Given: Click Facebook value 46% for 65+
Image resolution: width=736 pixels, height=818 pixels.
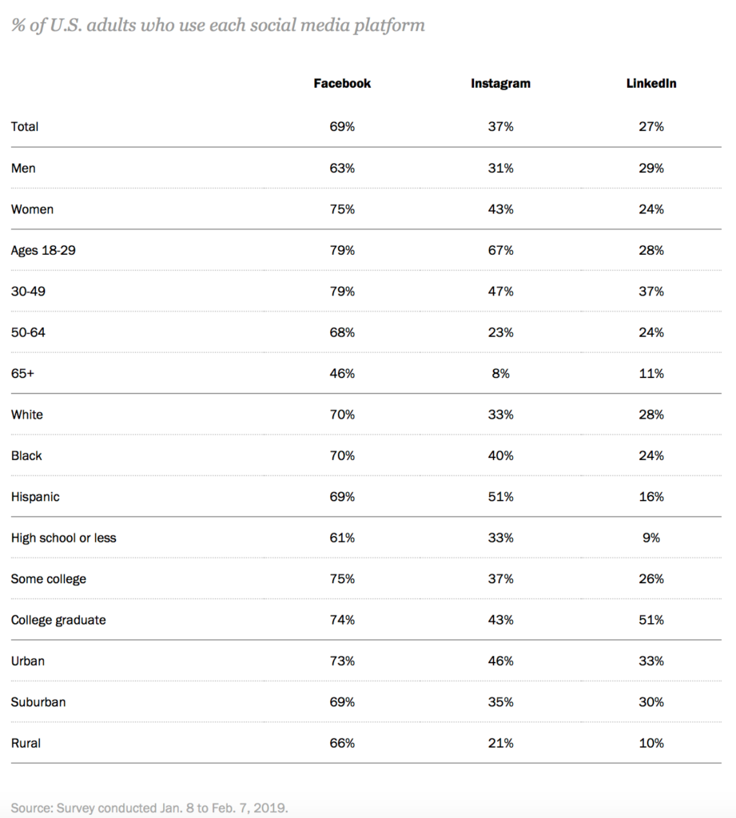Looking at the screenshot, I should [x=342, y=374].
